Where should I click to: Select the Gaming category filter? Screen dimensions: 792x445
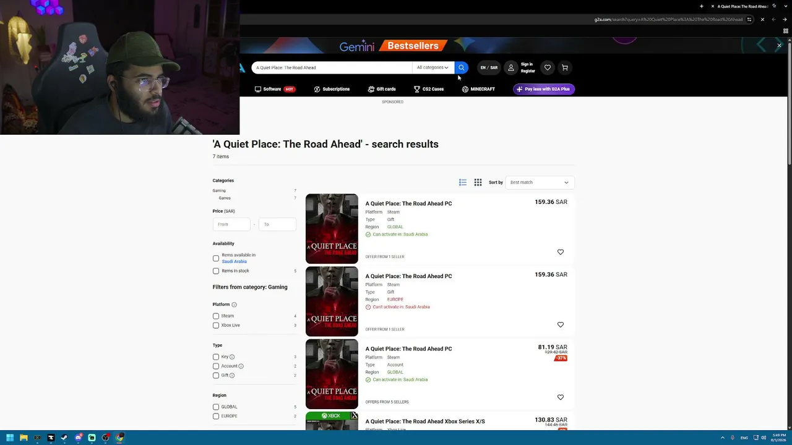tap(219, 190)
